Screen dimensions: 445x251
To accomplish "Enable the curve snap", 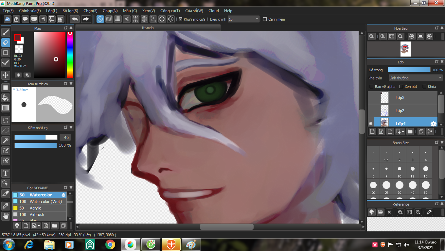I will pos(153,19).
